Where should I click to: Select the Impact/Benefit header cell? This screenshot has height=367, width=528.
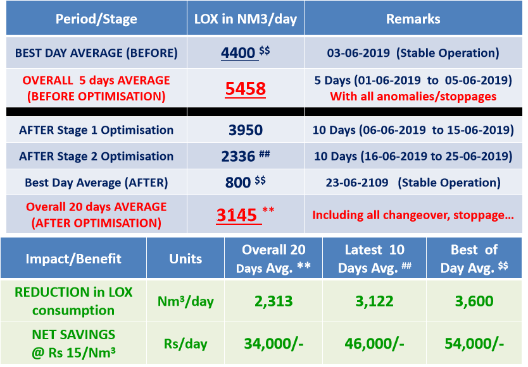tap(73, 258)
